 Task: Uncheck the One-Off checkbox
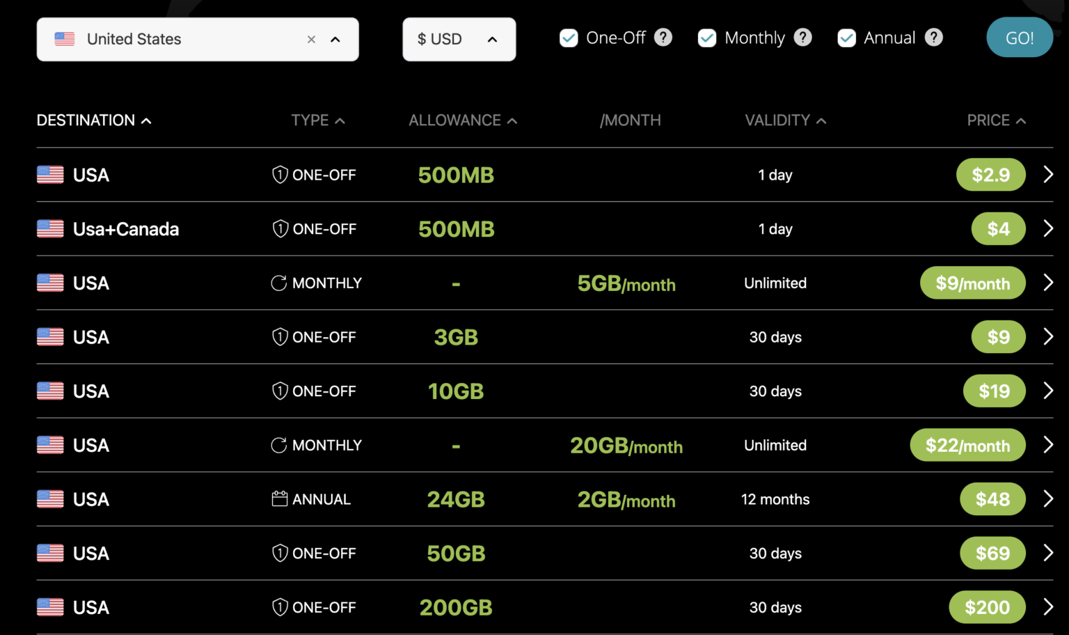[569, 38]
